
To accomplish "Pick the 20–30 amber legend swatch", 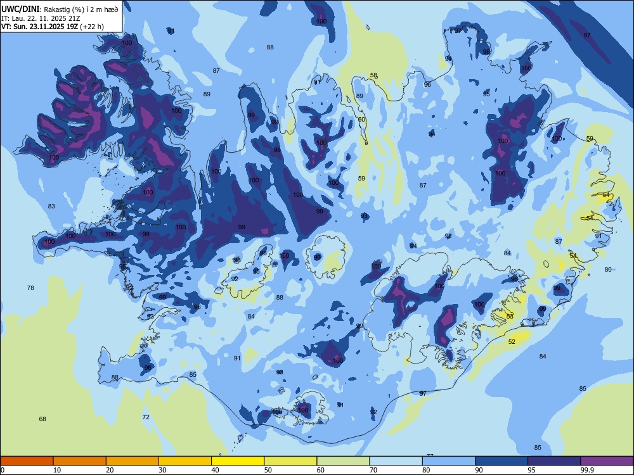I will (x=133, y=461).
